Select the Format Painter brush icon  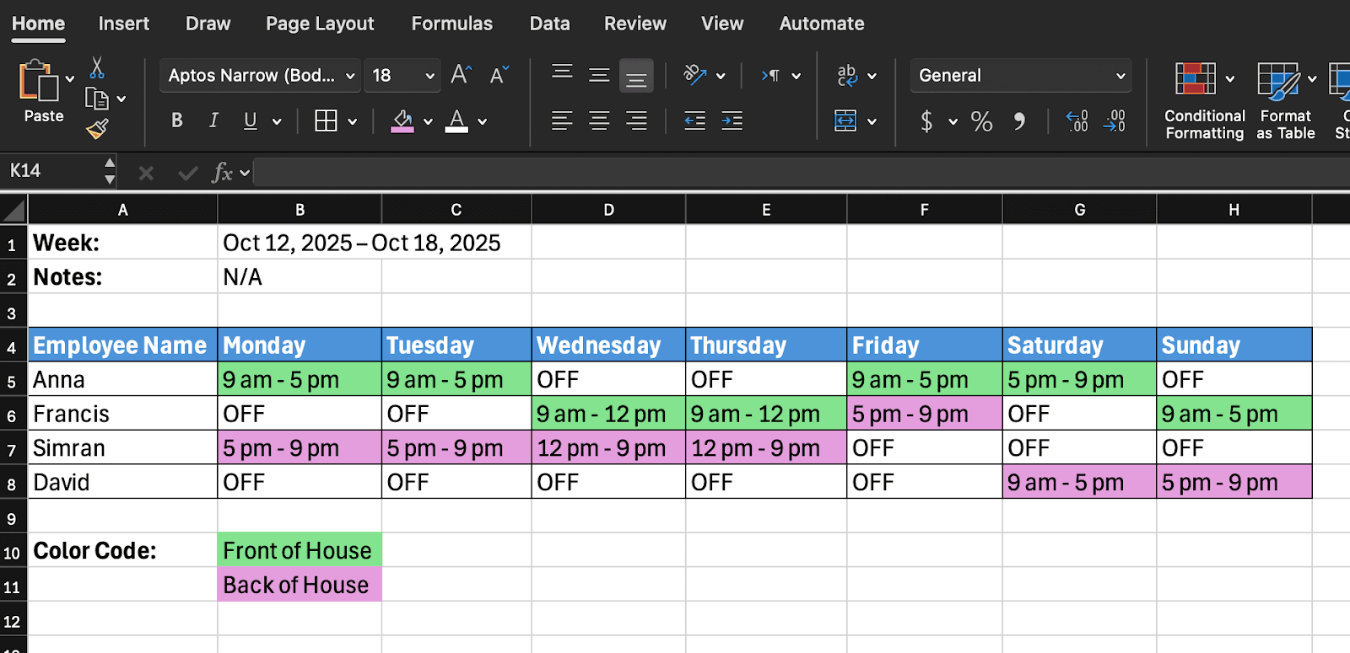[97, 129]
